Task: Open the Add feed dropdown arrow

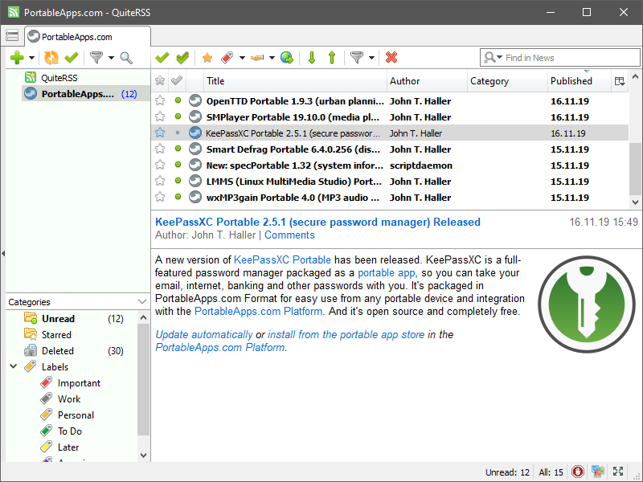Action: (x=32, y=57)
